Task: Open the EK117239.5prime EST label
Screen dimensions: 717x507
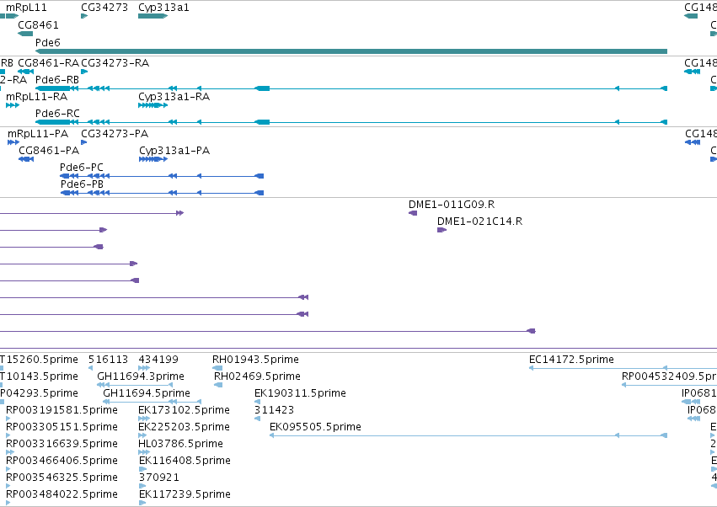Action: (x=185, y=494)
